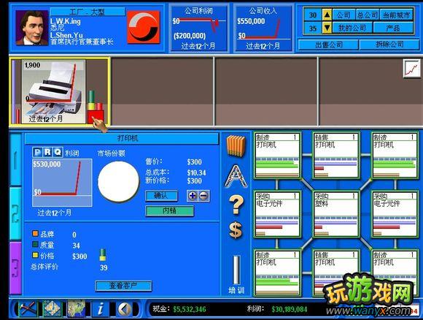Viewport: 423px width, 320px height.
Task: Click the 拆除公司 demolish firm button
Action: click(389, 45)
